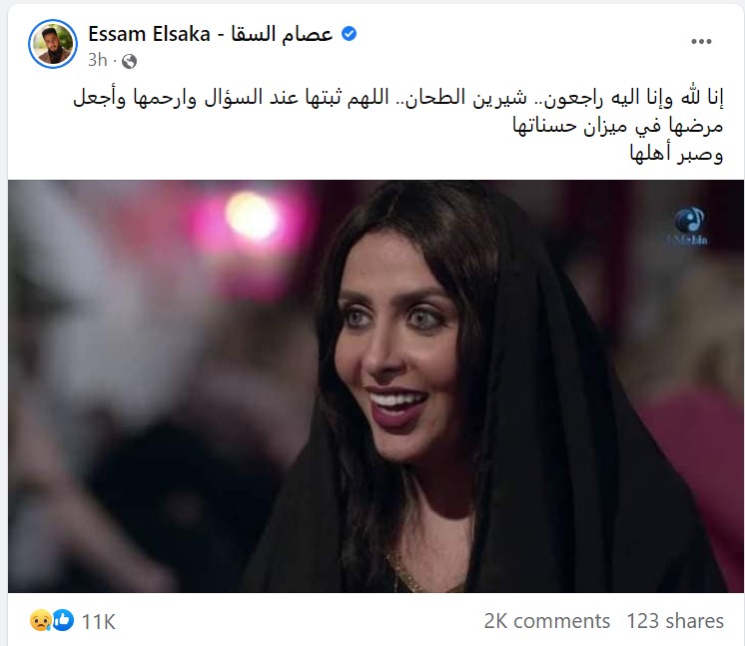Open the 3h post timestamp
745x646 pixels.
[x=98, y=60]
